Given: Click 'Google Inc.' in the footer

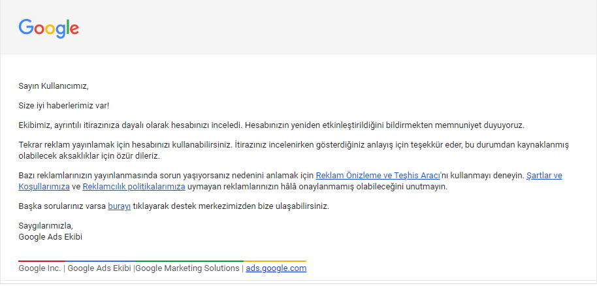Looking at the screenshot, I should pos(40,268).
